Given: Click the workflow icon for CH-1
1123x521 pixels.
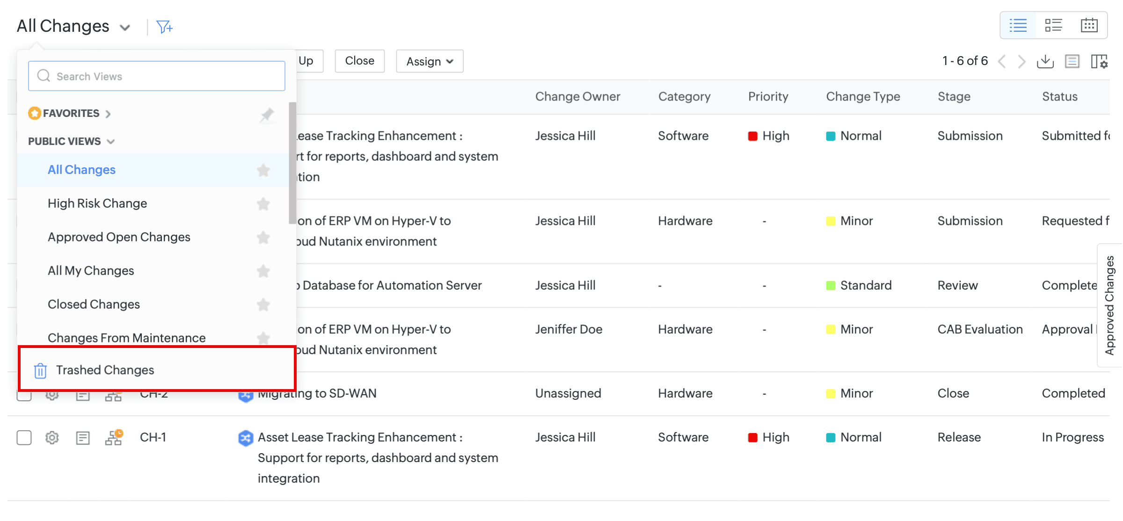Looking at the screenshot, I should pyautogui.click(x=114, y=438).
